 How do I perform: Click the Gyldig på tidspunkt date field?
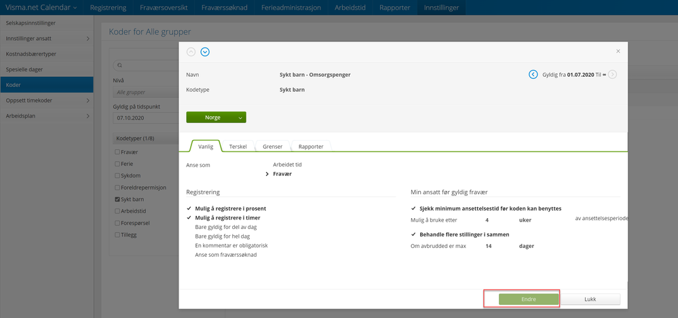pos(146,118)
